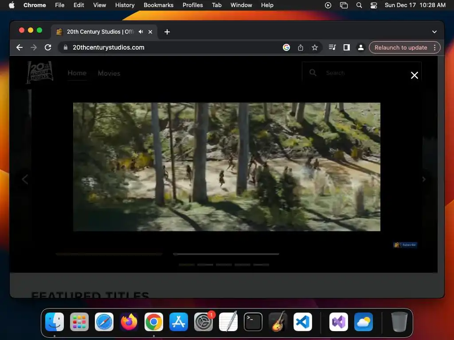This screenshot has width=454, height=340.
Task: Go to previous carousel slide arrow
Action: click(25, 179)
